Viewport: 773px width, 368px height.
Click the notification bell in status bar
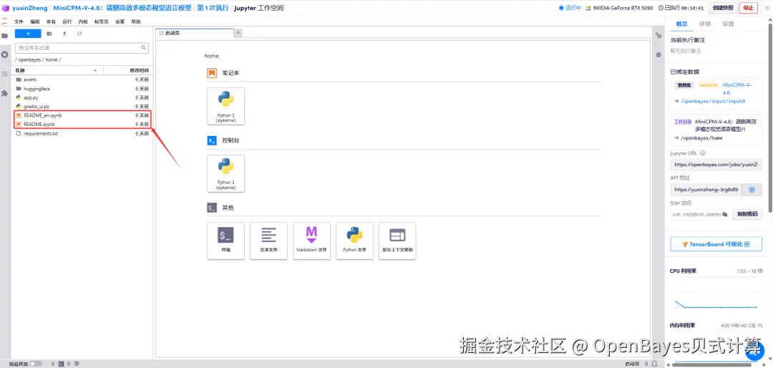pyautogui.click(x=653, y=364)
